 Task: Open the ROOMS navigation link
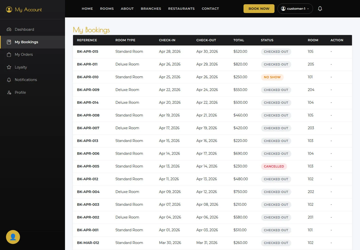(x=107, y=9)
